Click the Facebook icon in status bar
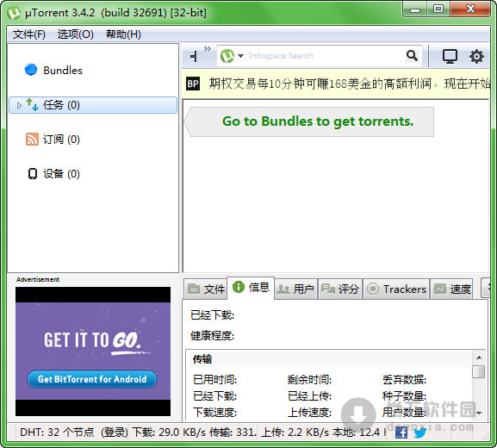Screen dimensions: 497x448 [x=401, y=432]
